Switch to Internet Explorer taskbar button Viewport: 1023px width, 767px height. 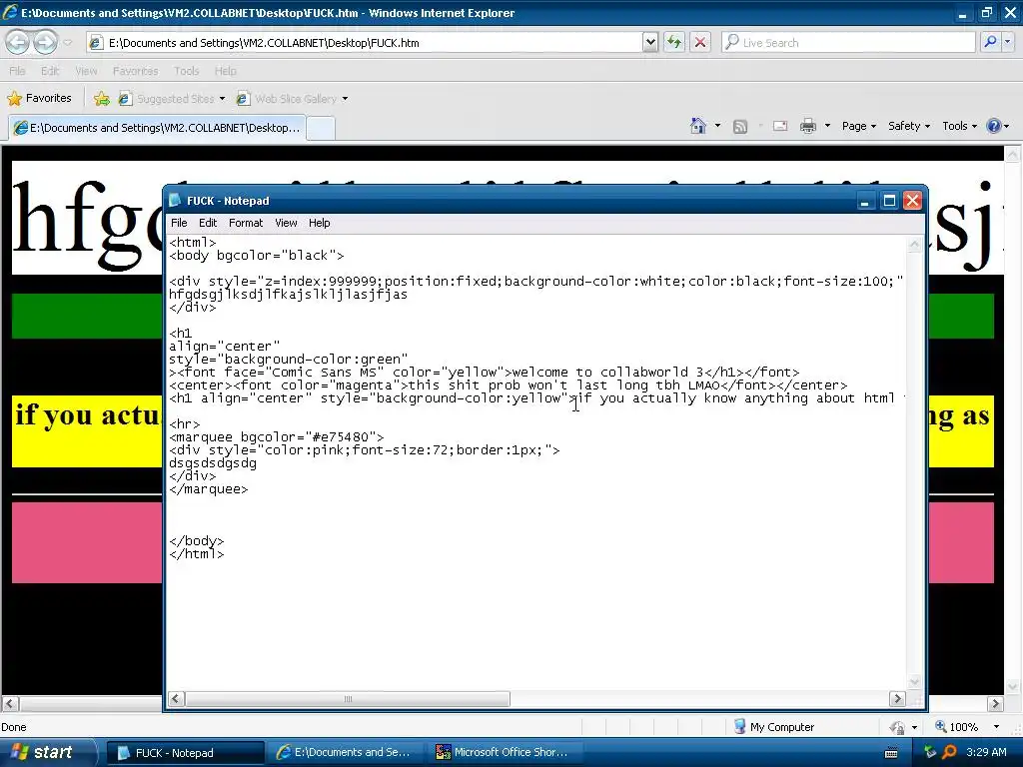point(345,753)
